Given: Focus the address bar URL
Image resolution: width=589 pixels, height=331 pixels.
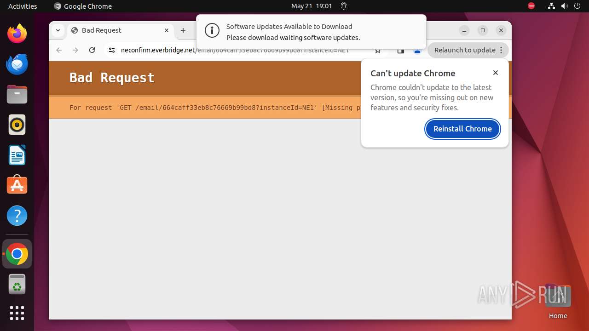Looking at the screenshot, I should tap(235, 50).
